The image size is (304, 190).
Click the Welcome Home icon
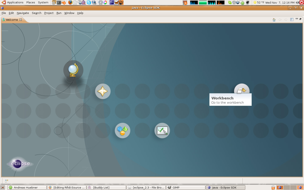[x=274, y=20]
